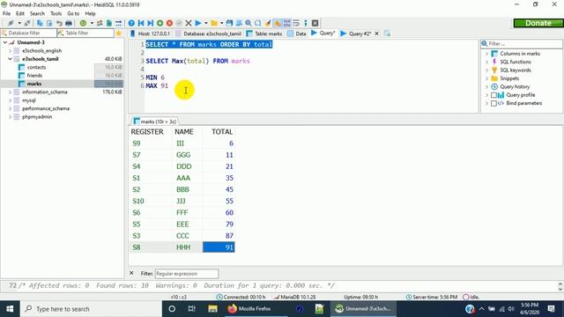Click the green insert row plus icon

pos(160,23)
